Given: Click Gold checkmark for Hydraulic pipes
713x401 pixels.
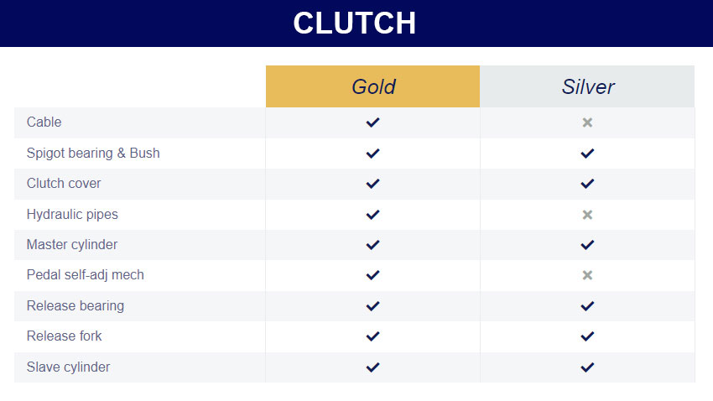Looking at the screenshot, I should [372, 215].
